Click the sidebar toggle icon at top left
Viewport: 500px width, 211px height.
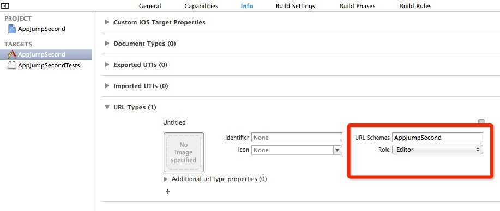[5, 6]
